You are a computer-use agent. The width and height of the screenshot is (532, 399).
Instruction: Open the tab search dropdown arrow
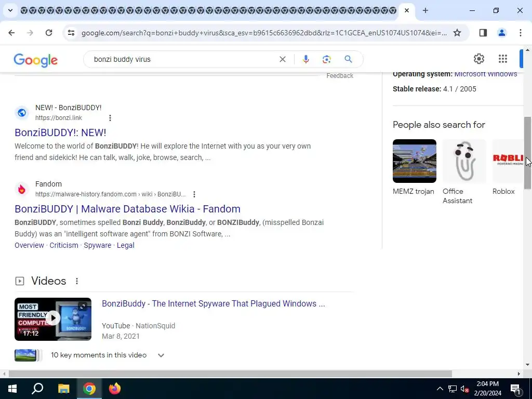[x=10, y=10]
